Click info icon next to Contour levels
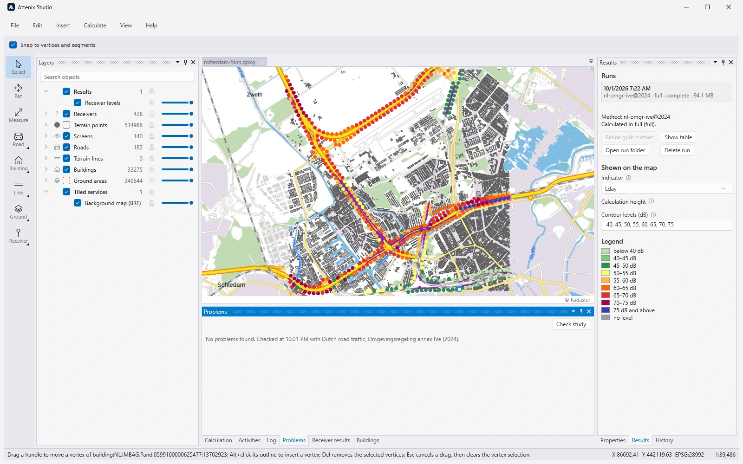743x464 pixels. click(653, 215)
